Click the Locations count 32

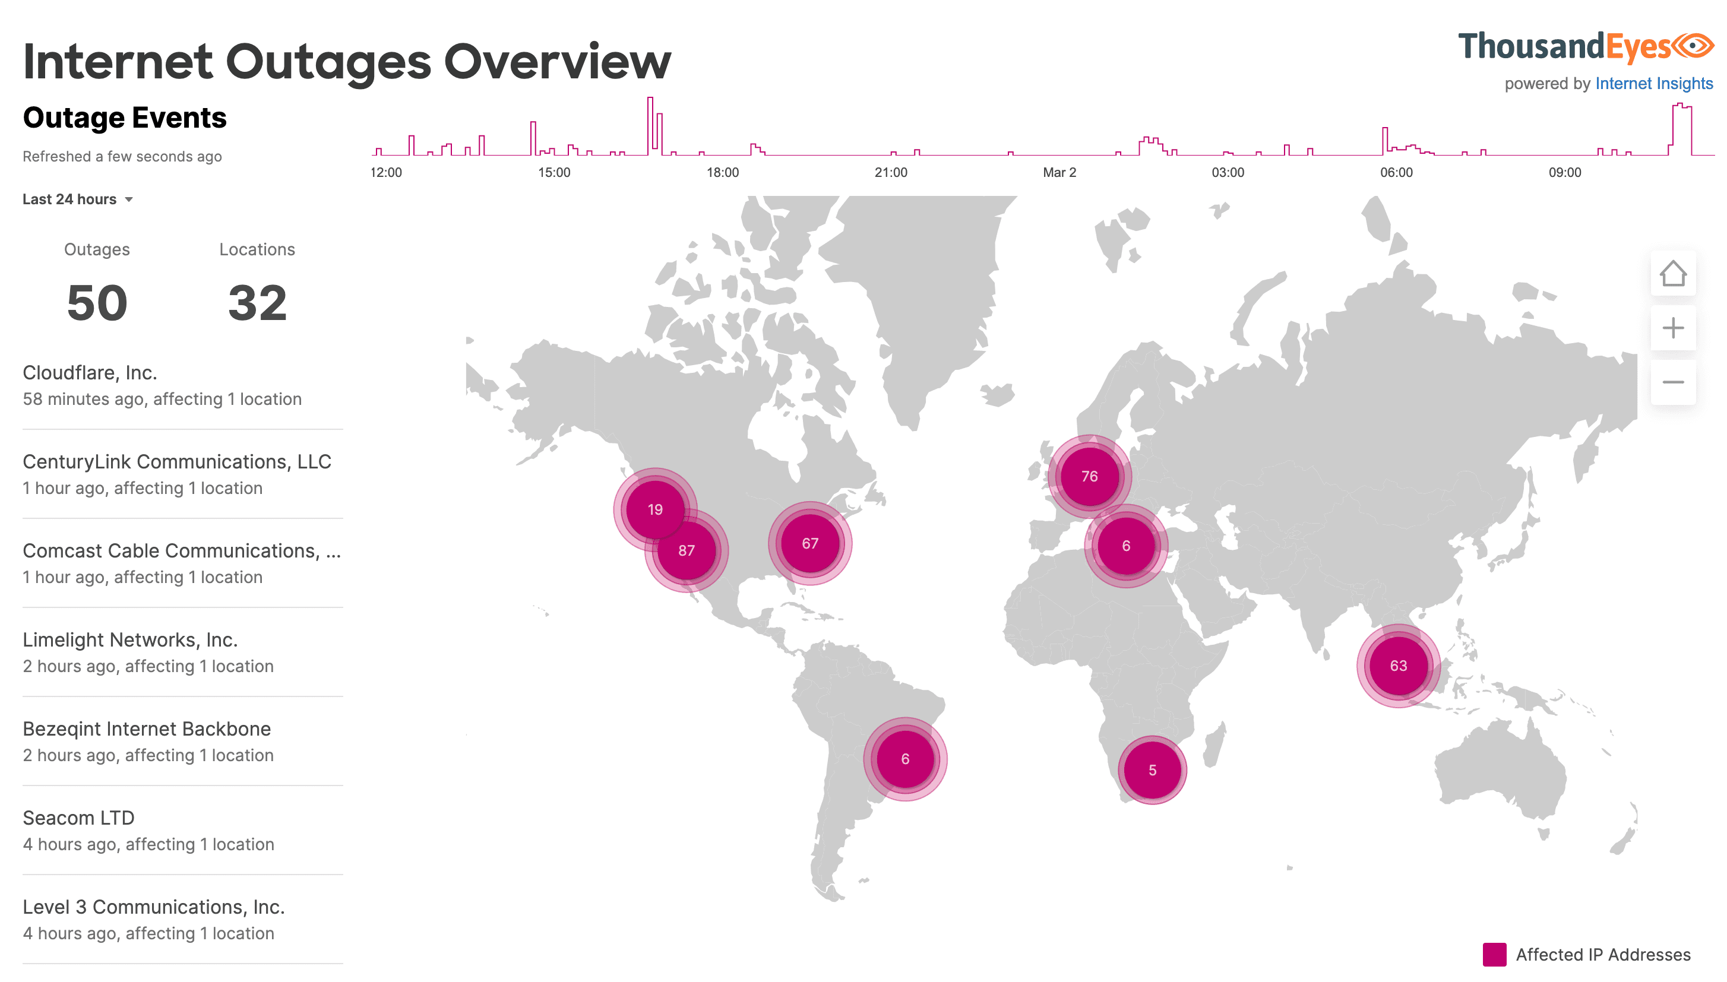click(257, 303)
